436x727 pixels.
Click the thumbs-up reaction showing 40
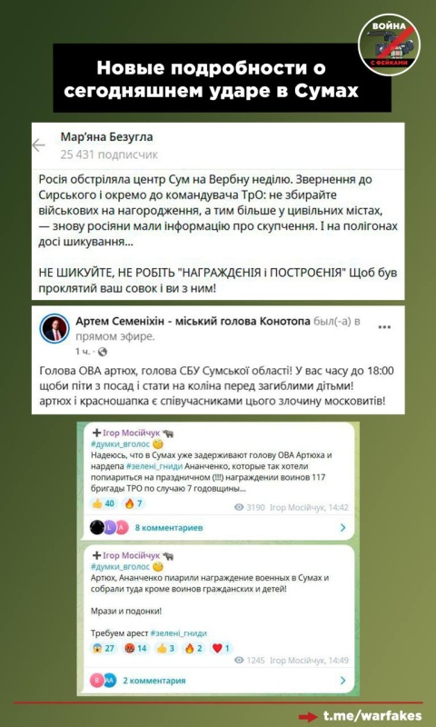[x=104, y=503]
